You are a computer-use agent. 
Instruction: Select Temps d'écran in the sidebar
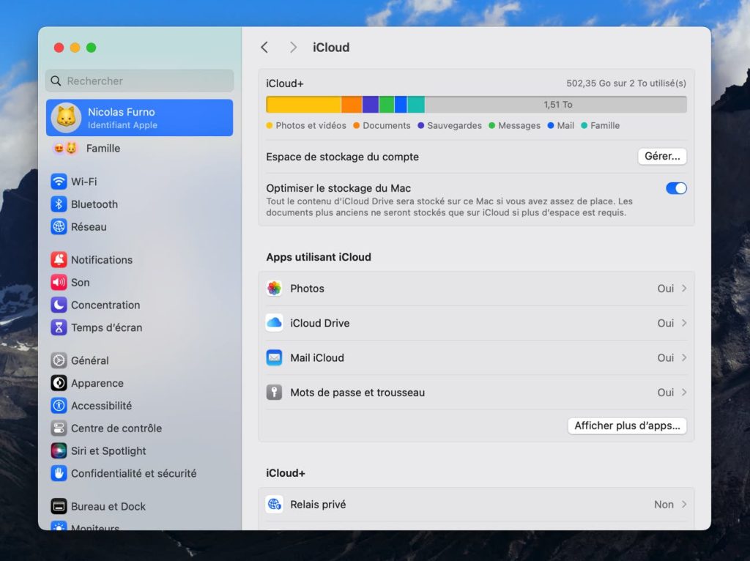coord(140,327)
